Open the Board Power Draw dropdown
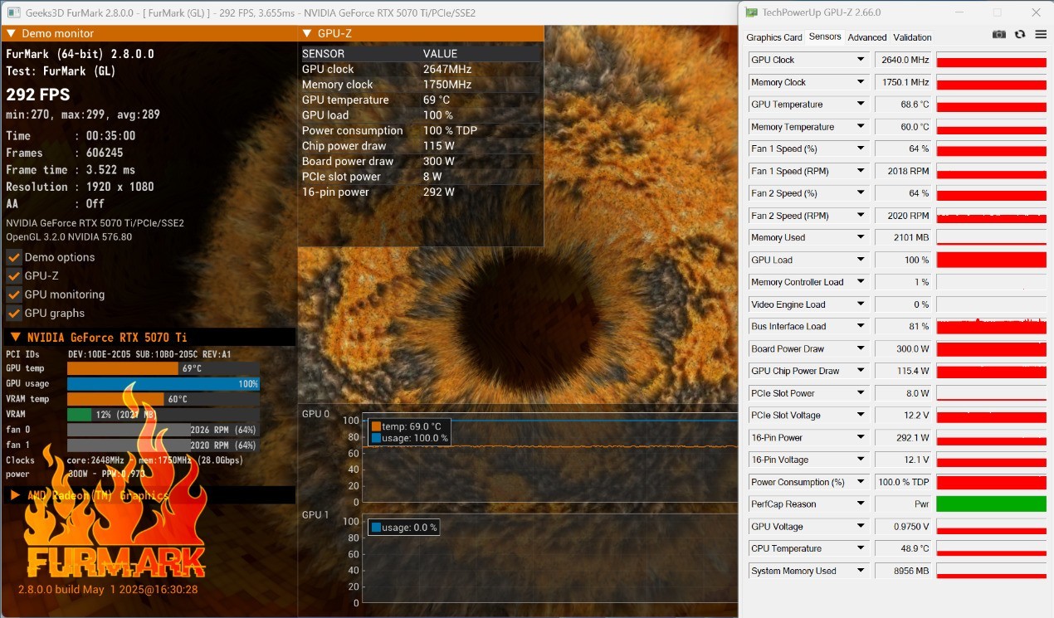This screenshot has height=618, width=1054. (861, 348)
